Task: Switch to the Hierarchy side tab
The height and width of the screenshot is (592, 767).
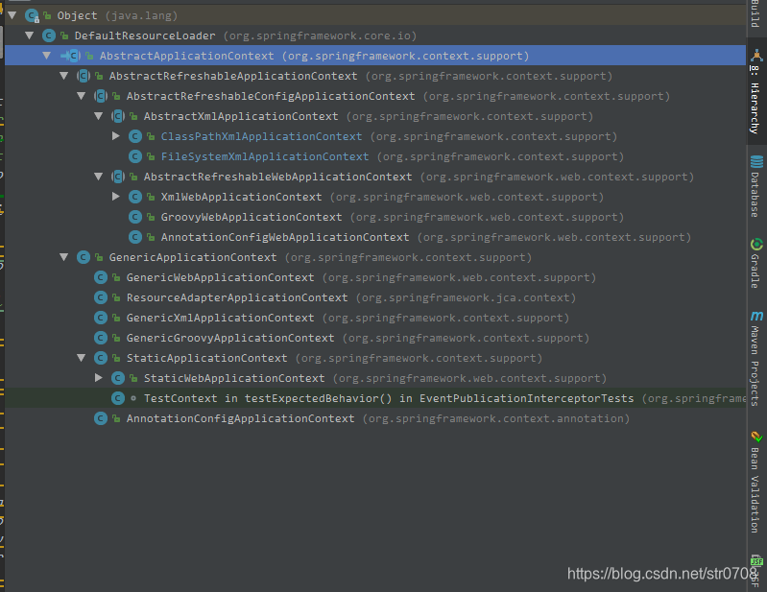Action: tap(756, 92)
